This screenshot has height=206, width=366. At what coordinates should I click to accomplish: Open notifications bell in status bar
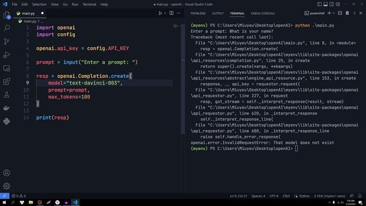360,196
